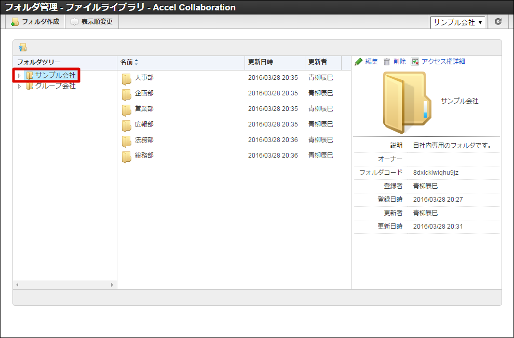
Task: Click the 編集 link
Action: pos(372,62)
